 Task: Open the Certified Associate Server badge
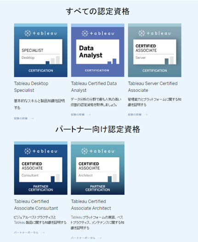point(154,50)
